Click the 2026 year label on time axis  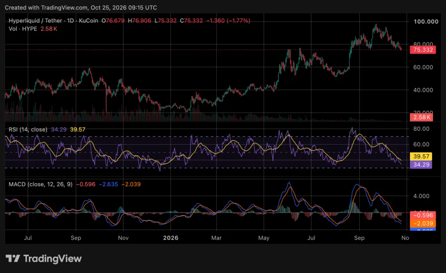click(171, 238)
